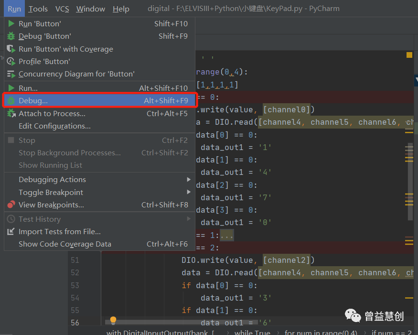Image resolution: width=418 pixels, height=335 pixels.
Task: Click clock icon for Profile 'Button'
Action: [x=11, y=61]
